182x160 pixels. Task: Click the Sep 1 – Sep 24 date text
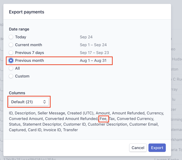click(93, 45)
